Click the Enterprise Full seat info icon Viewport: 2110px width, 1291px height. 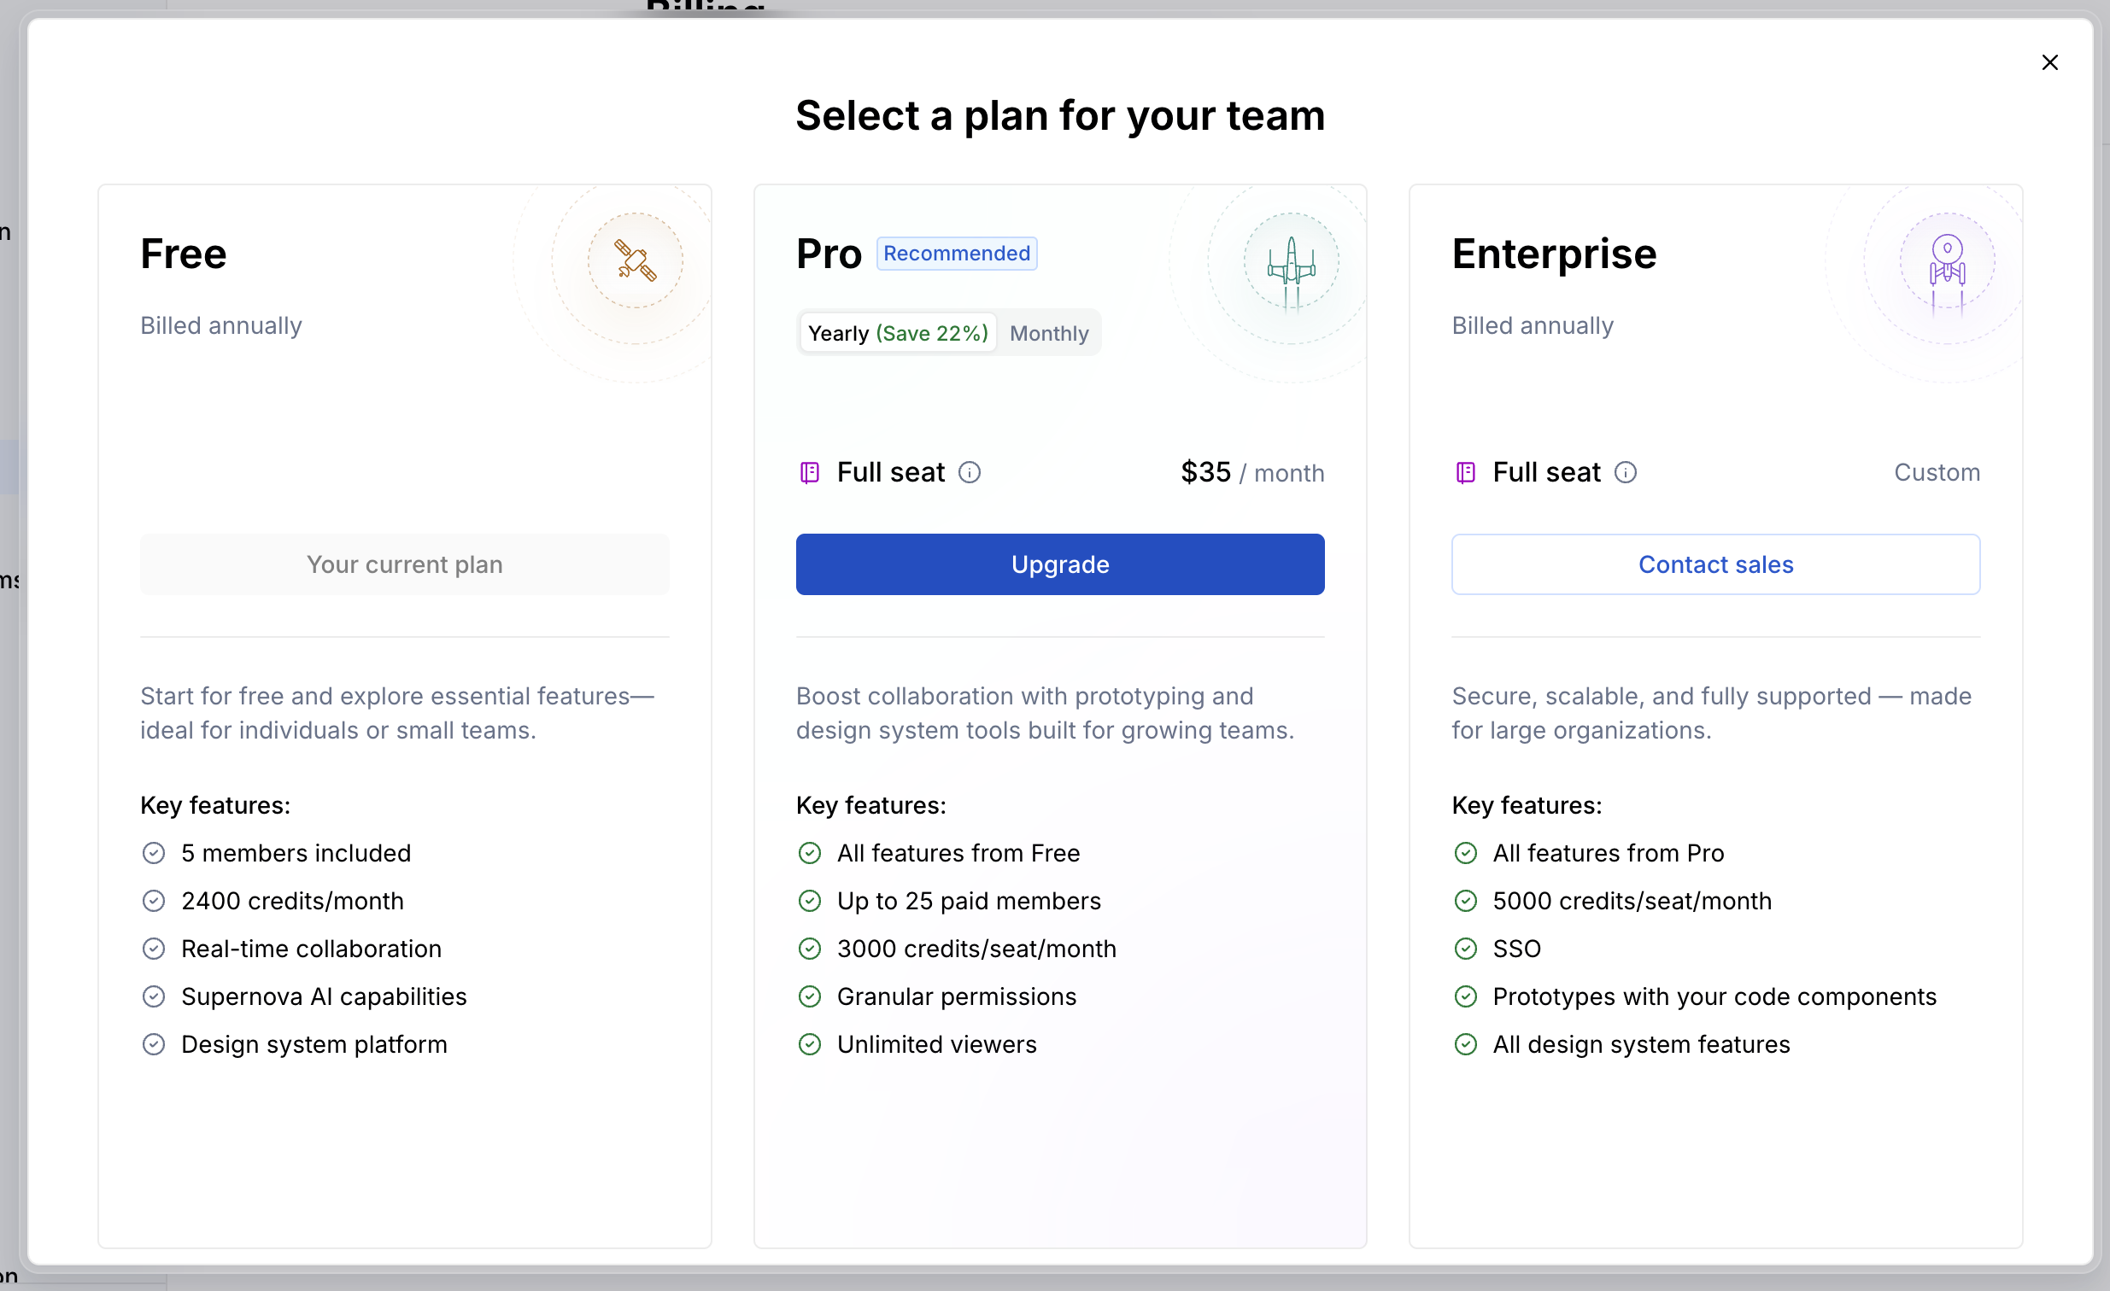coord(1626,472)
